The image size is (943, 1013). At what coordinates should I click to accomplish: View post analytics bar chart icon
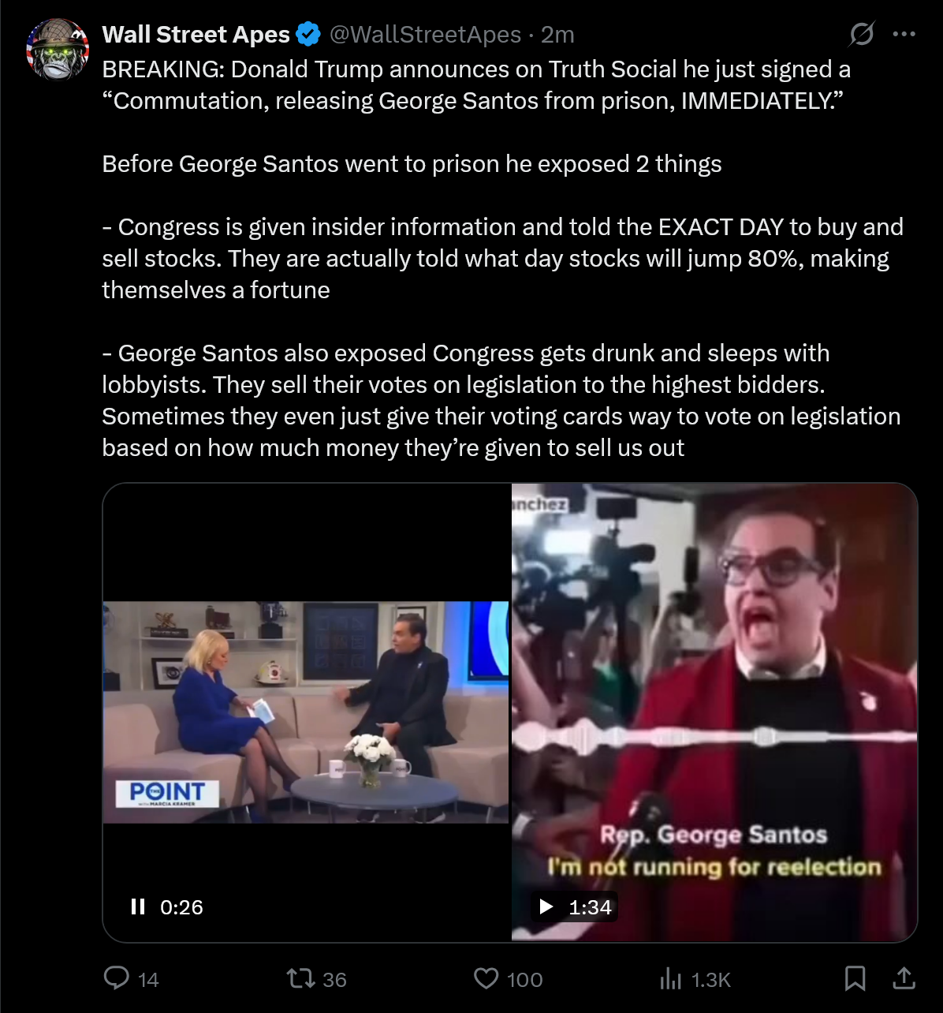(670, 979)
